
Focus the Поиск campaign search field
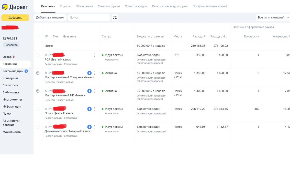click(89, 18)
